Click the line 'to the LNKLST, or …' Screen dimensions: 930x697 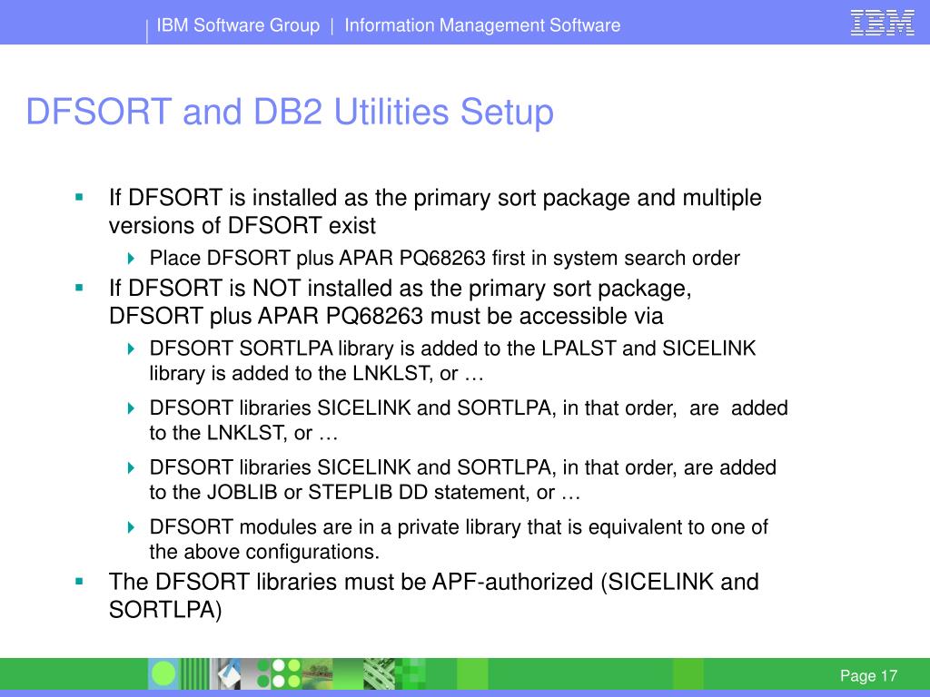pos(243,433)
